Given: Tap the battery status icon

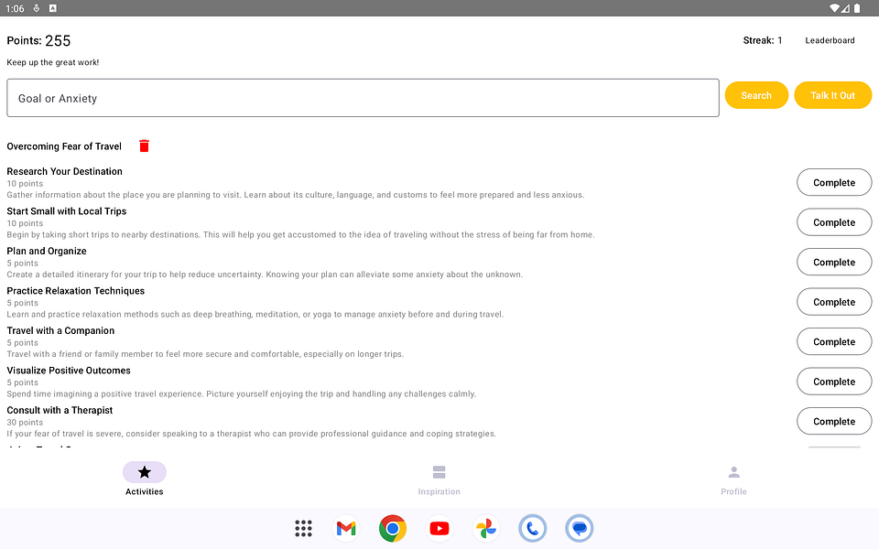Looking at the screenshot, I should (857, 8).
